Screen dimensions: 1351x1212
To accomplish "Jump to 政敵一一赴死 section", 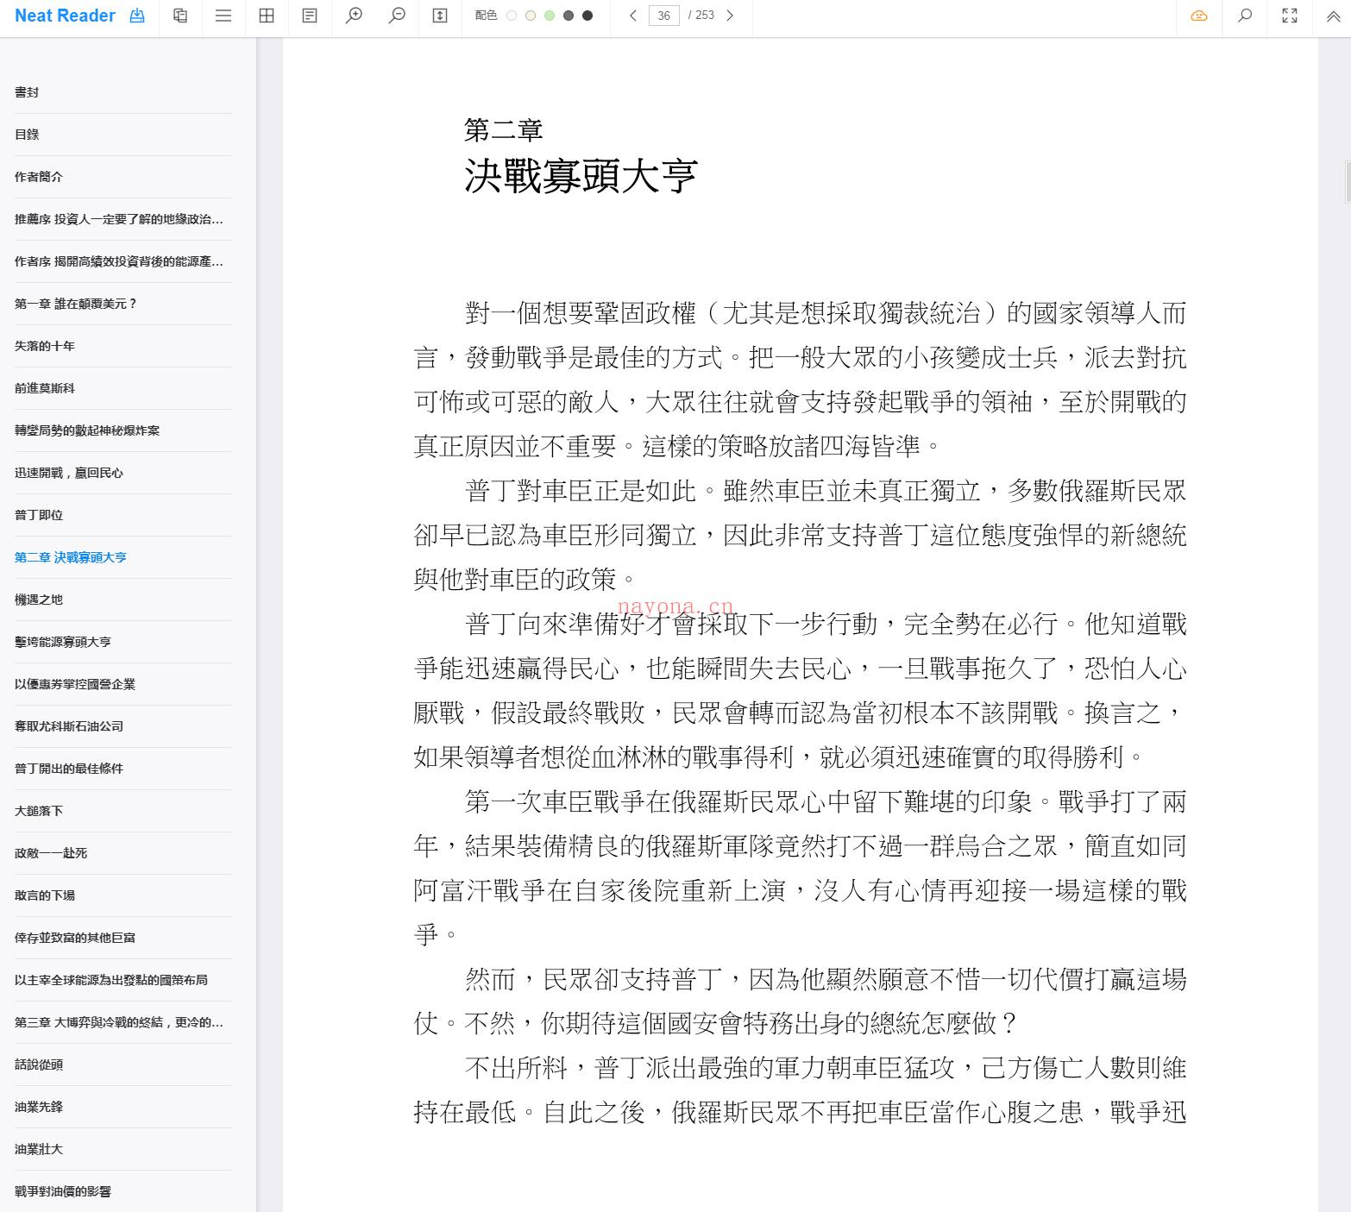I will [51, 853].
